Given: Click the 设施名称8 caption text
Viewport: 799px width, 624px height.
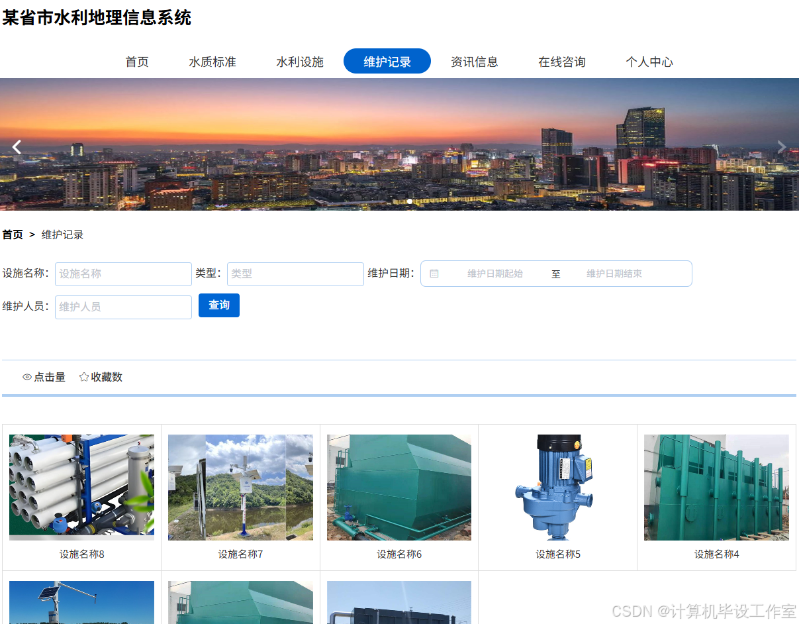Looking at the screenshot, I should click(81, 554).
